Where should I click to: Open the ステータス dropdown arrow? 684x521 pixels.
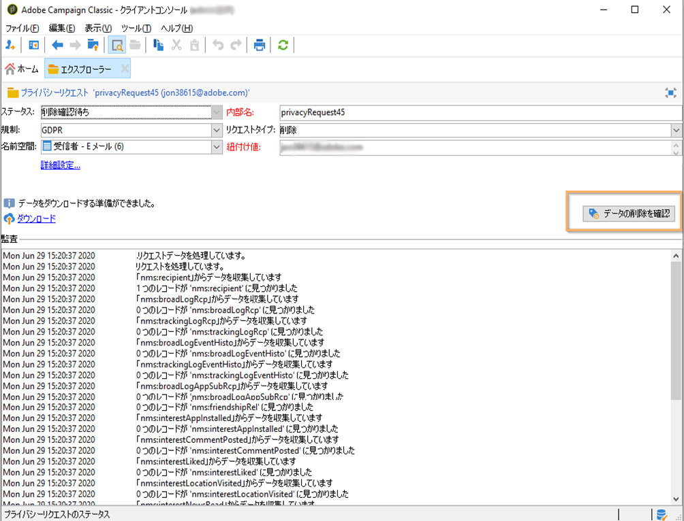(217, 112)
